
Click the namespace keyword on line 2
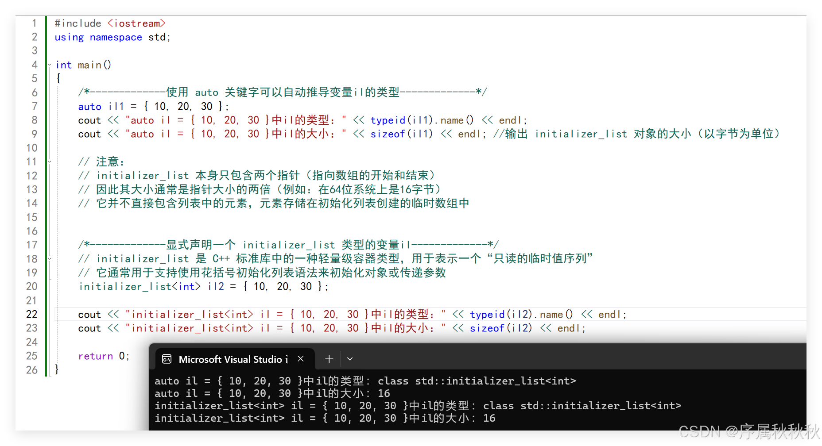click(116, 38)
